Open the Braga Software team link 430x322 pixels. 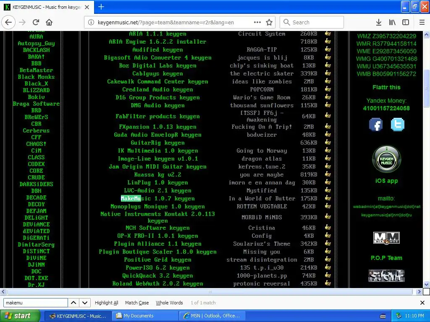pyautogui.click(x=36, y=104)
